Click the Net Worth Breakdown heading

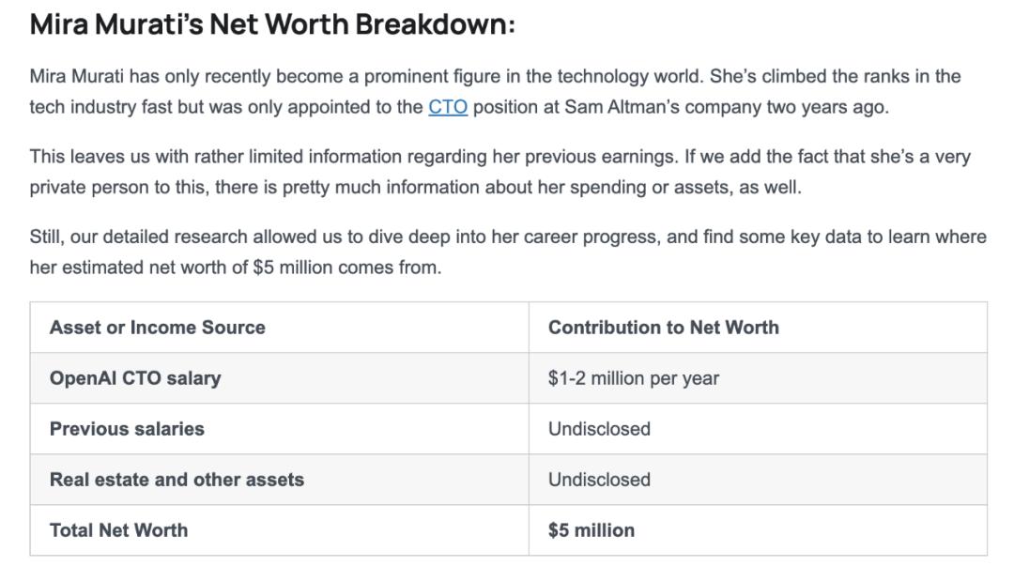[x=272, y=24]
